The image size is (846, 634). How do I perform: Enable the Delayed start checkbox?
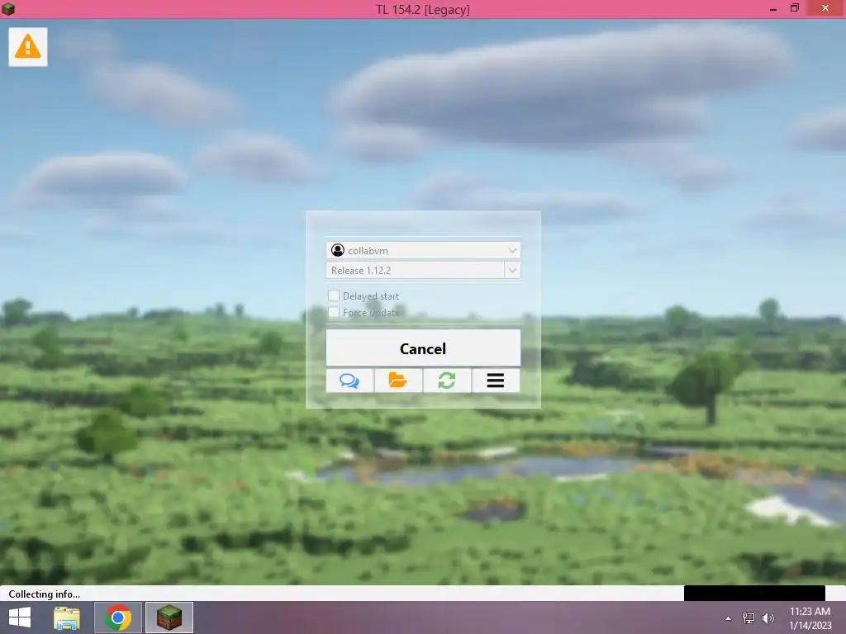(334, 296)
